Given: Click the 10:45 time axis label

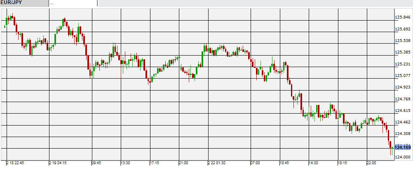Looking at the screenshot, I should coord(285,163).
